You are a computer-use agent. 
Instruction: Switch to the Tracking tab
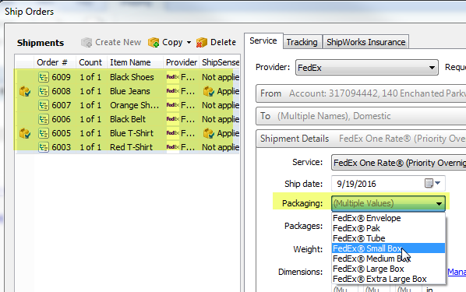[302, 42]
